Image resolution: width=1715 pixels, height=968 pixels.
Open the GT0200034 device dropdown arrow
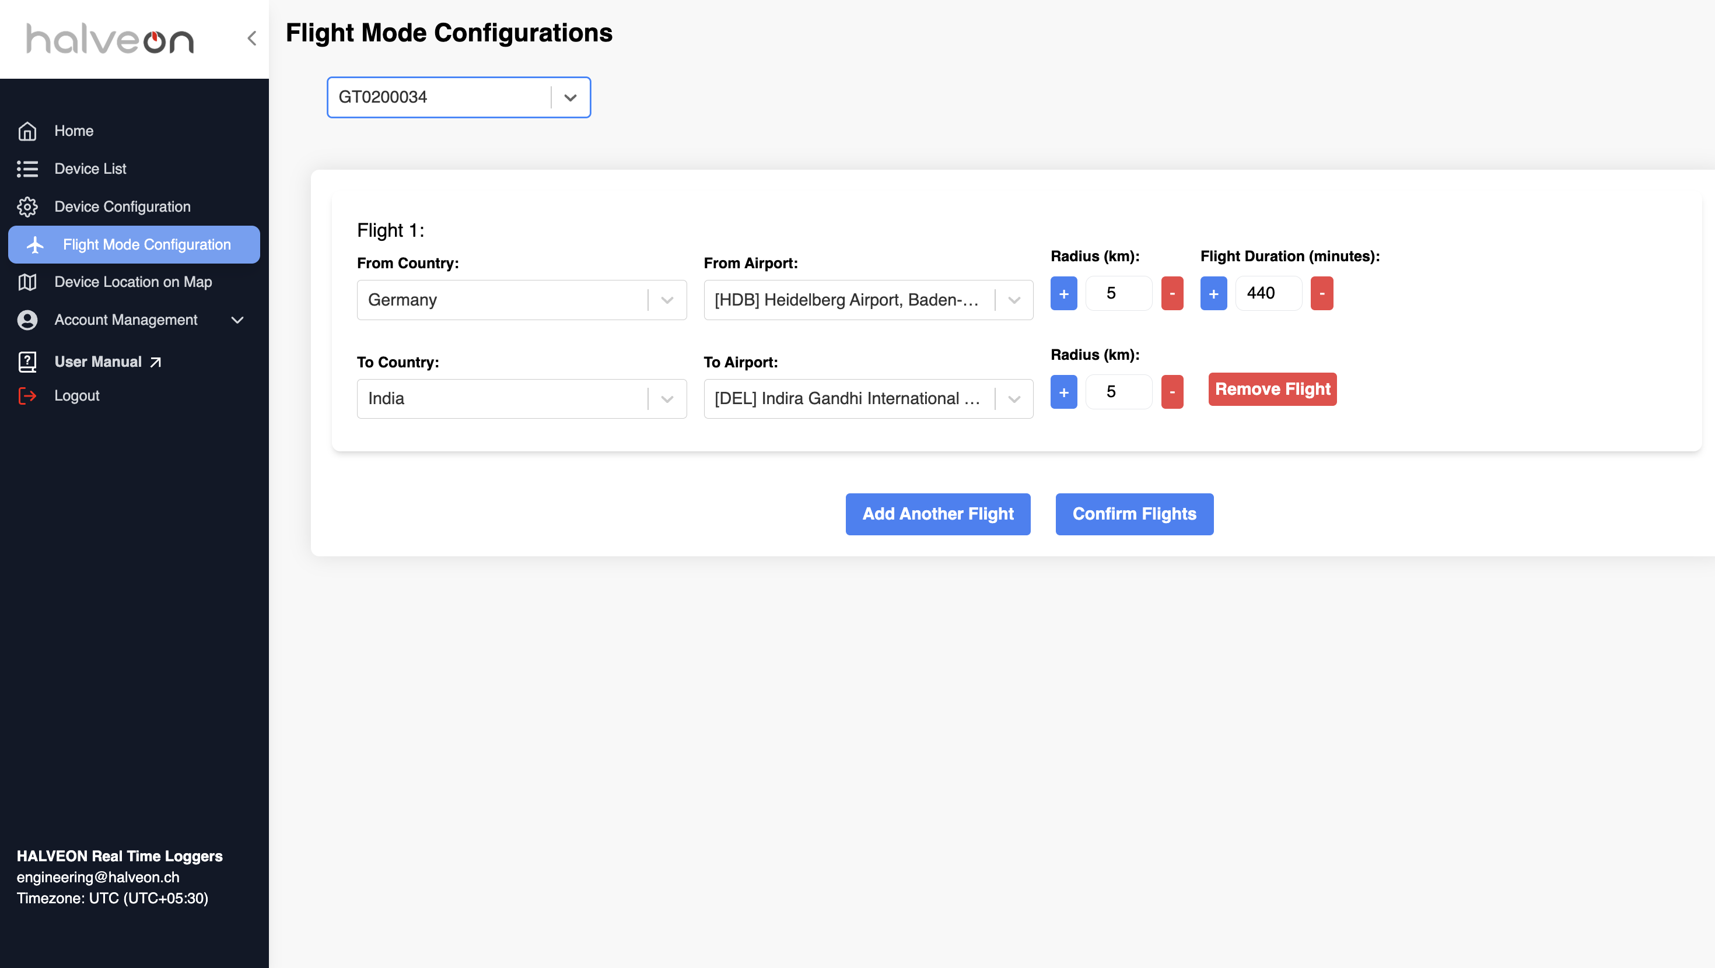point(570,98)
